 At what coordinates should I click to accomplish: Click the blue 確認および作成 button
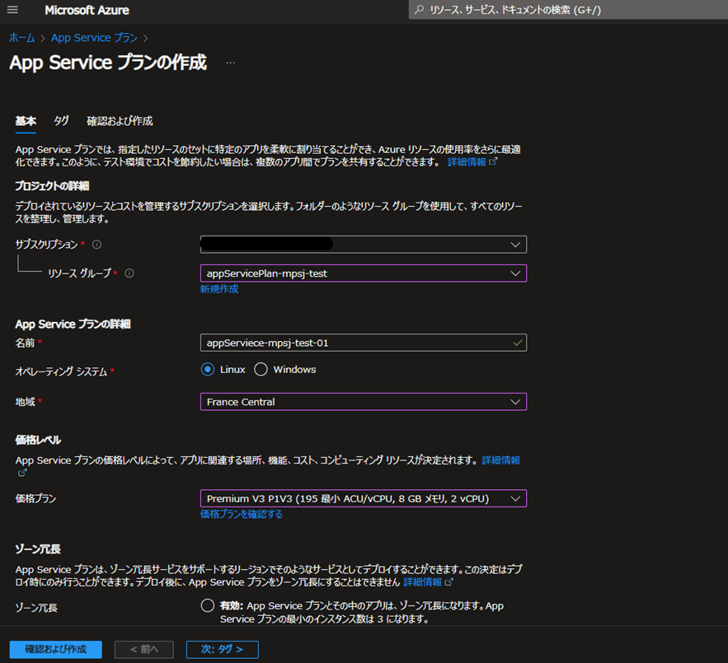[56, 650]
